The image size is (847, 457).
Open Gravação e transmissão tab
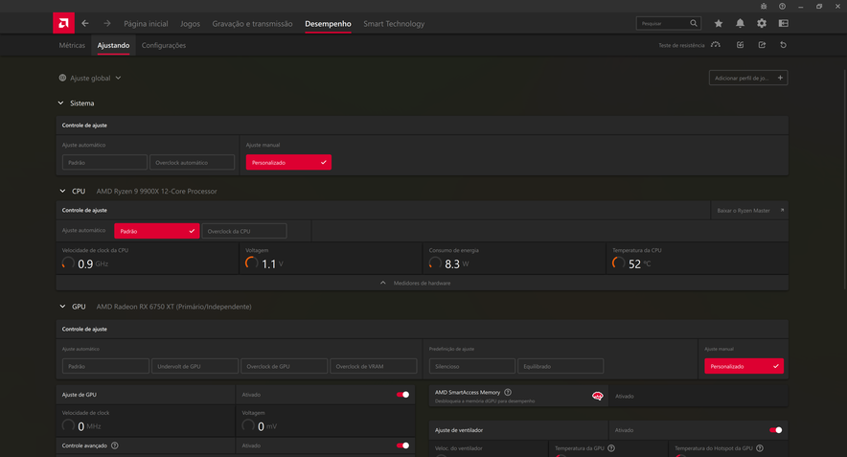pos(252,23)
